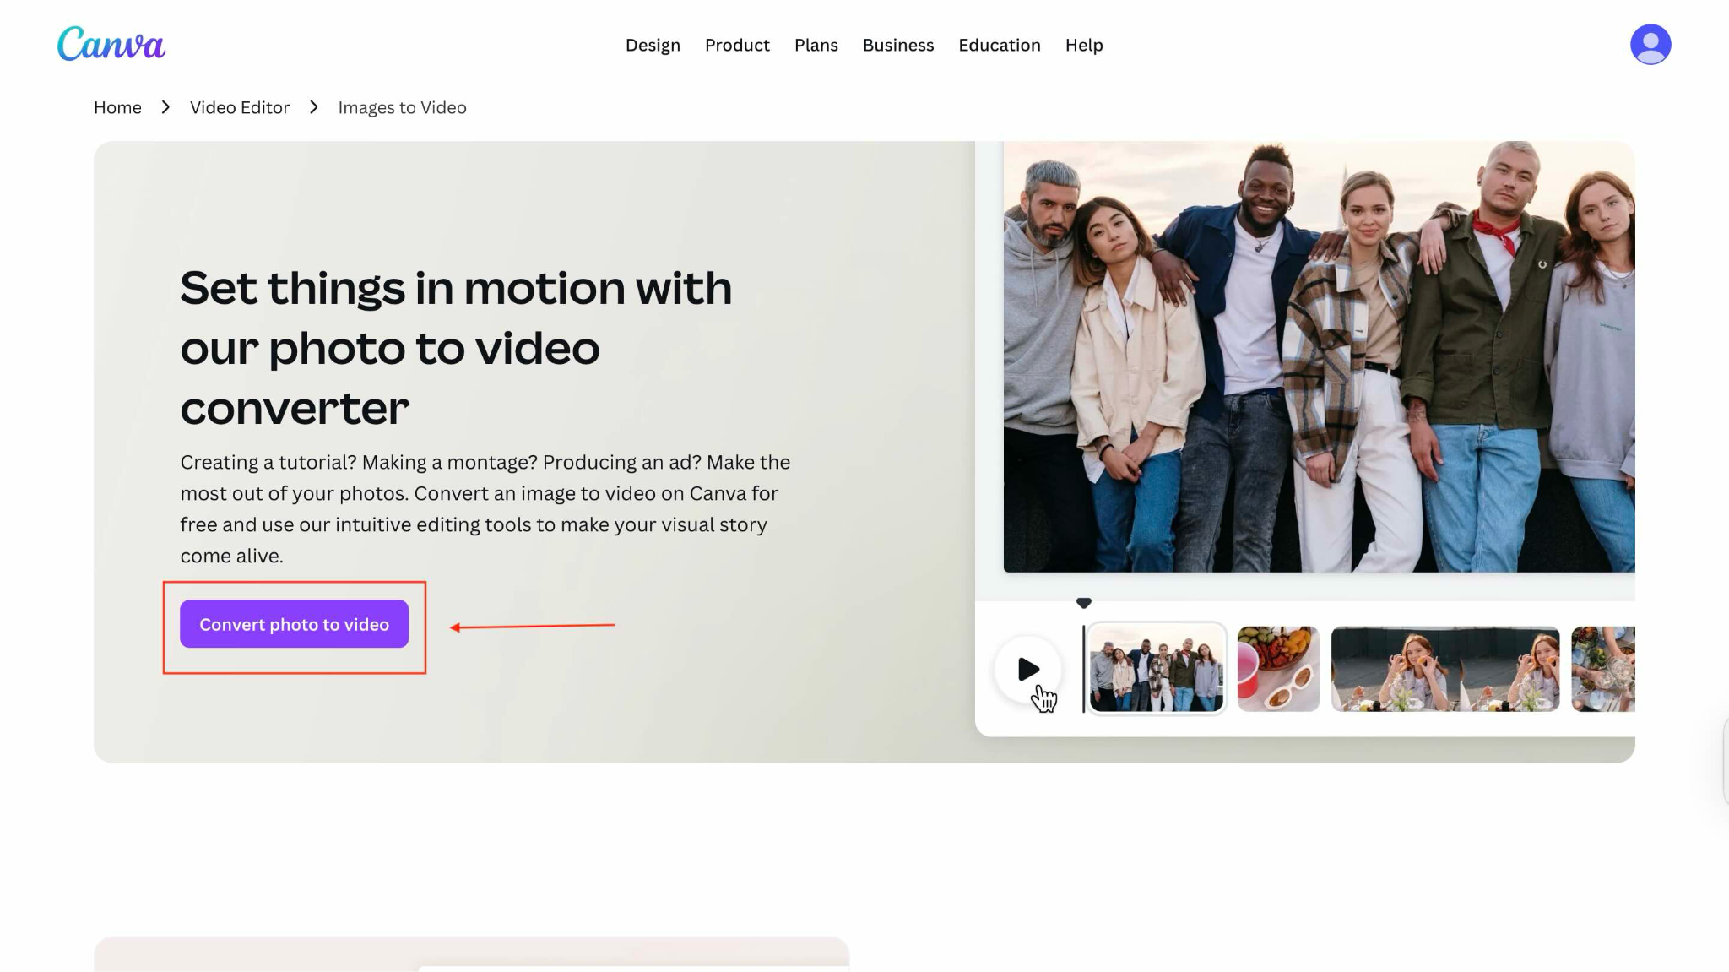
Task: Go to Video Editor breadcrumb link
Action: [239, 107]
